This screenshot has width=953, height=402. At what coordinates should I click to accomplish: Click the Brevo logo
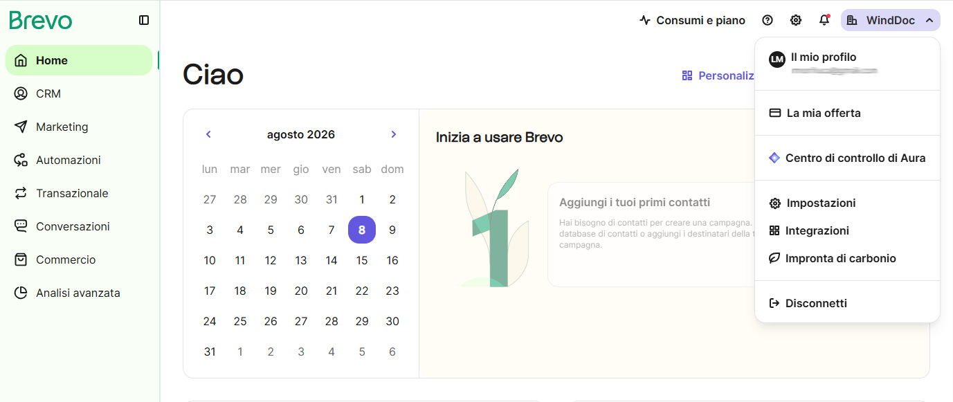pos(41,20)
